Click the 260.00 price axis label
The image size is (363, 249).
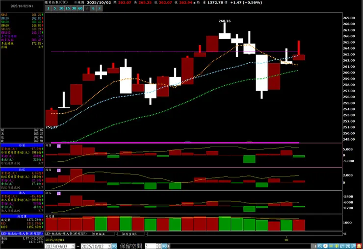click(x=349, y=73)
